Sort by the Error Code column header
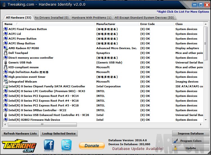Viewport: 211px width, 155px height. click(156, 24)
